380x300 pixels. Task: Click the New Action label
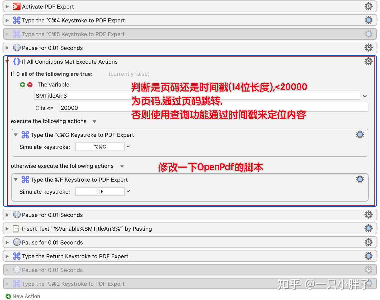click(x=26, y=296)
